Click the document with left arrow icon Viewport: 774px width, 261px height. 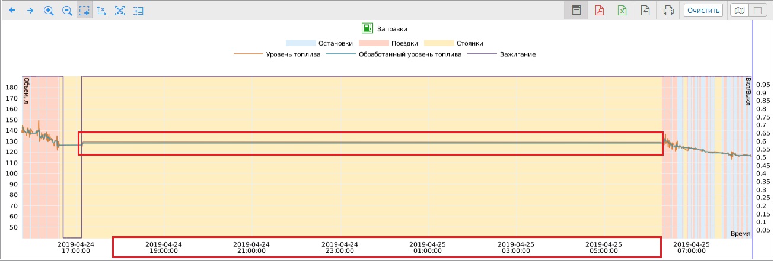[x=645, y=11]
